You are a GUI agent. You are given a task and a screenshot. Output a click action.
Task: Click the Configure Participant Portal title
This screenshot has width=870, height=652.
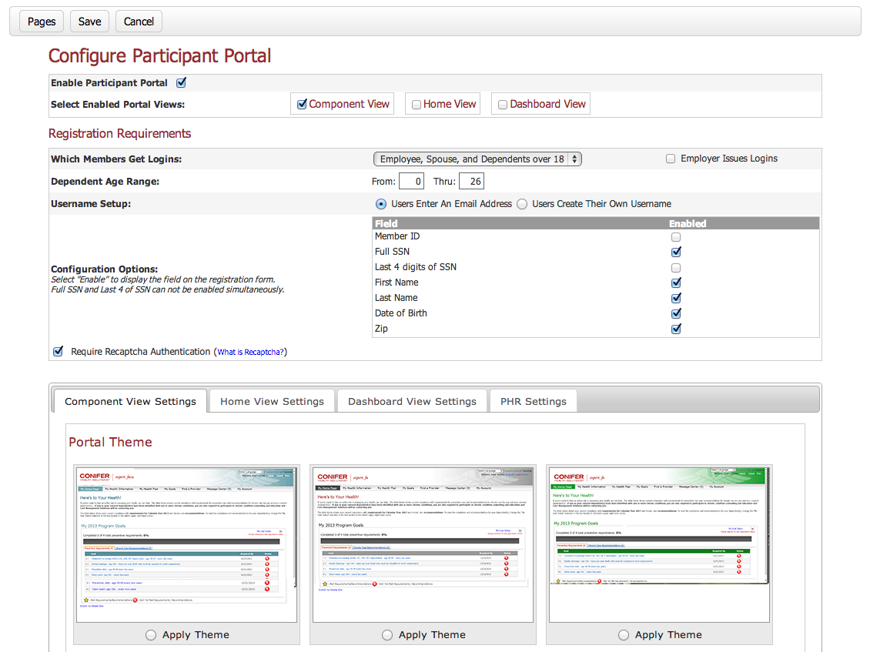[160, 56]
